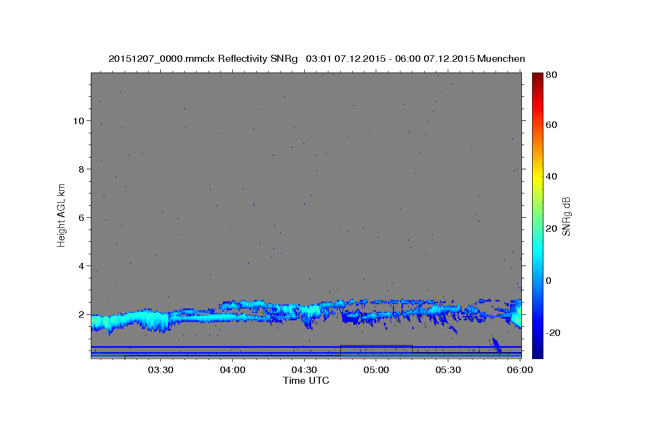
Task: Click the 'Height AGL km' axis label
Action: click(x=61, y=215)
